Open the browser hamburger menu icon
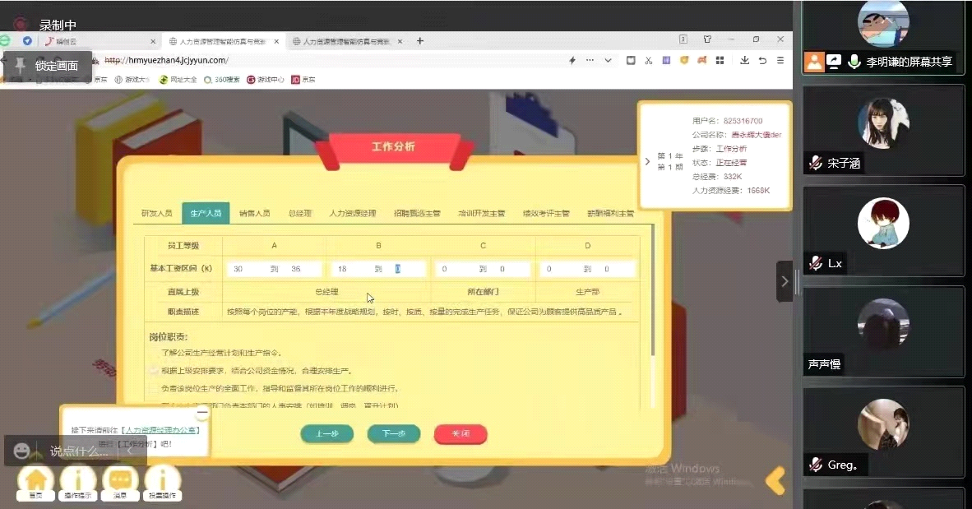This screenshot has height=509, width=972. tap(780, 60)
